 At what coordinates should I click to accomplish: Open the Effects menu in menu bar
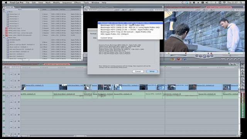[x=78, y=3]
